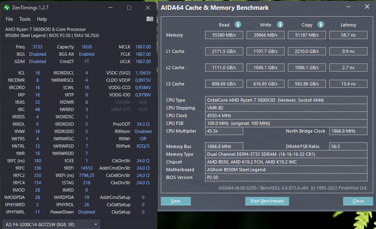
Task: Click the tSTAG value 218
Action: pyautogui.click(x=86, y=183)
